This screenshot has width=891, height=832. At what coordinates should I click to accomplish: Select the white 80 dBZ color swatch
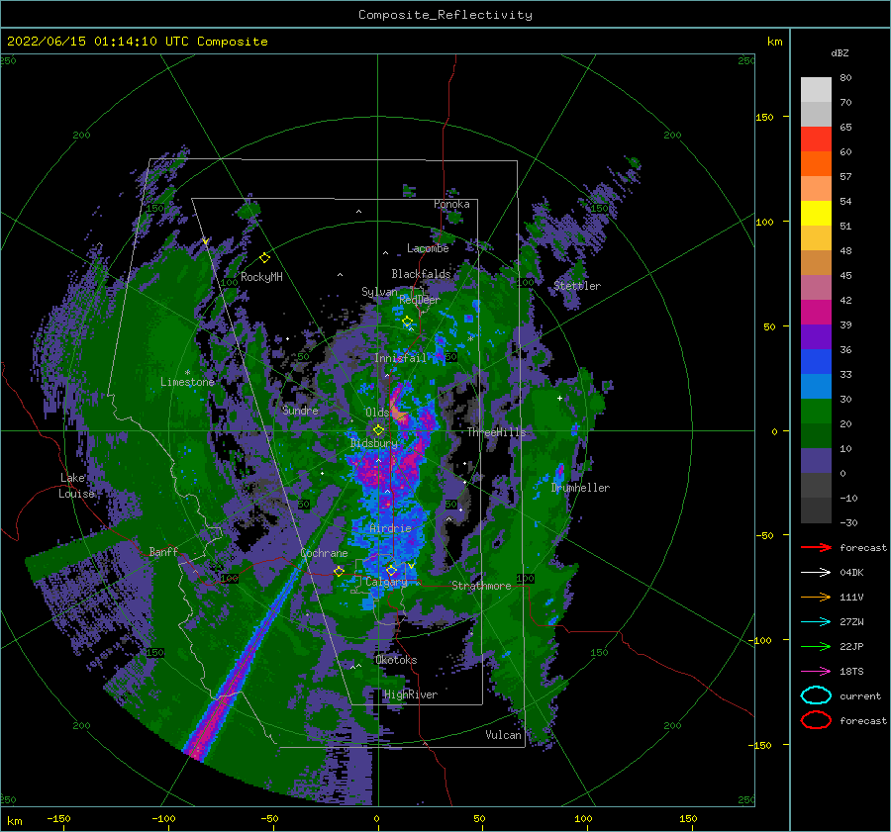pyautogui.click(x=816, y=89)
